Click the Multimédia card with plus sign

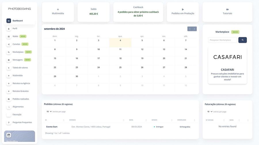(x=58, y=12)
